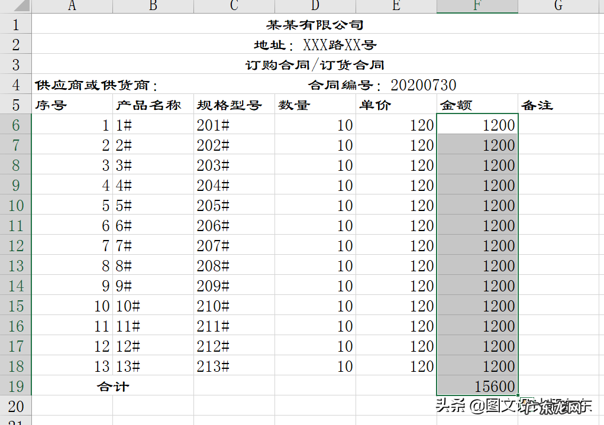Select row 5 header
Screen dimensions: 604x425
(15, 105)
